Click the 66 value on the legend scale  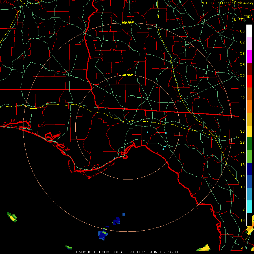(242, 31)
